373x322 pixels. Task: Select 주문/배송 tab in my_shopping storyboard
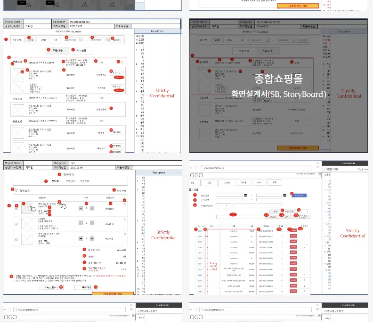57,50
